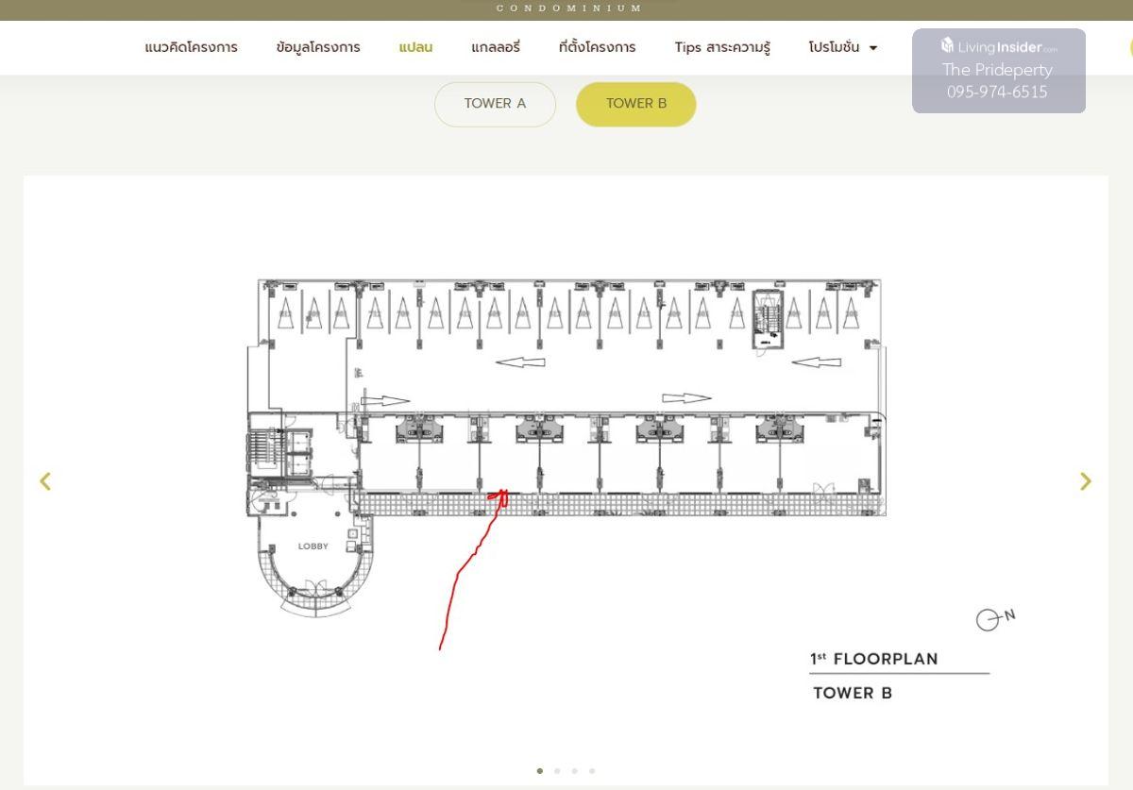This screenshot has height=790, width=1133.
Task: Advance to next floor plan slide arrow
Action: (x=1085, y=481)
